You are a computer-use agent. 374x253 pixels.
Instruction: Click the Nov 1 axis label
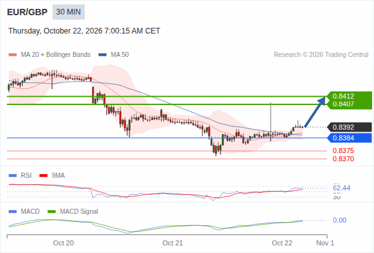(x=325, y=243)
